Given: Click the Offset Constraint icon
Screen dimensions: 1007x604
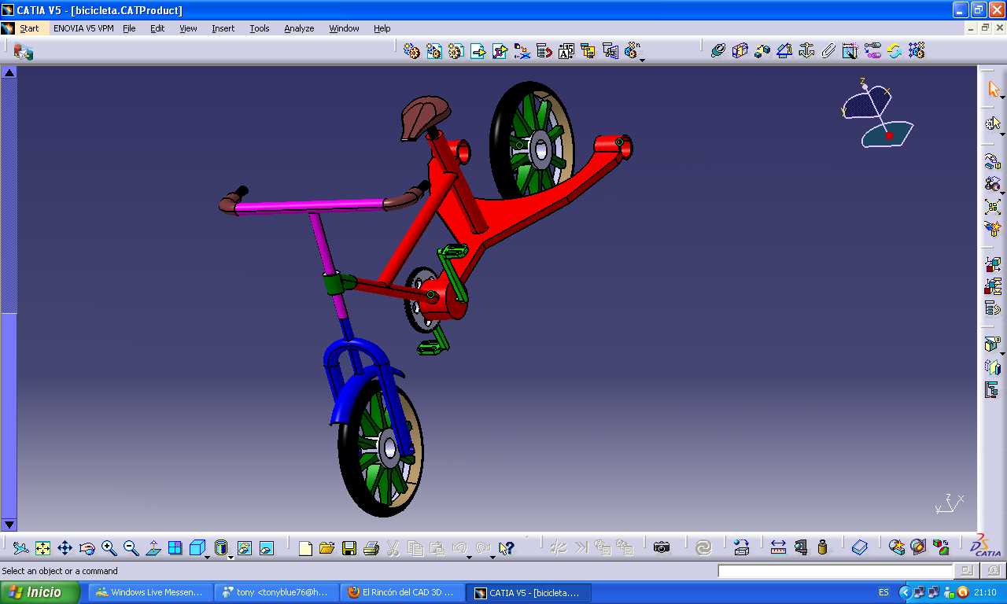Looking at the screenshot, I should 762,51.
